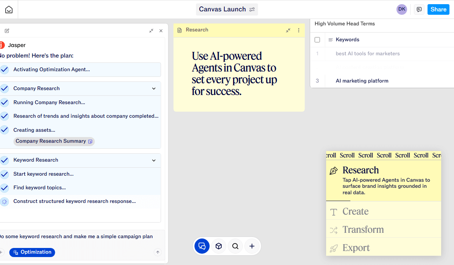This screenshot has width=454, height=265.
Task: Click the Canvas Launch project title
Action: (x=222, y=9)
